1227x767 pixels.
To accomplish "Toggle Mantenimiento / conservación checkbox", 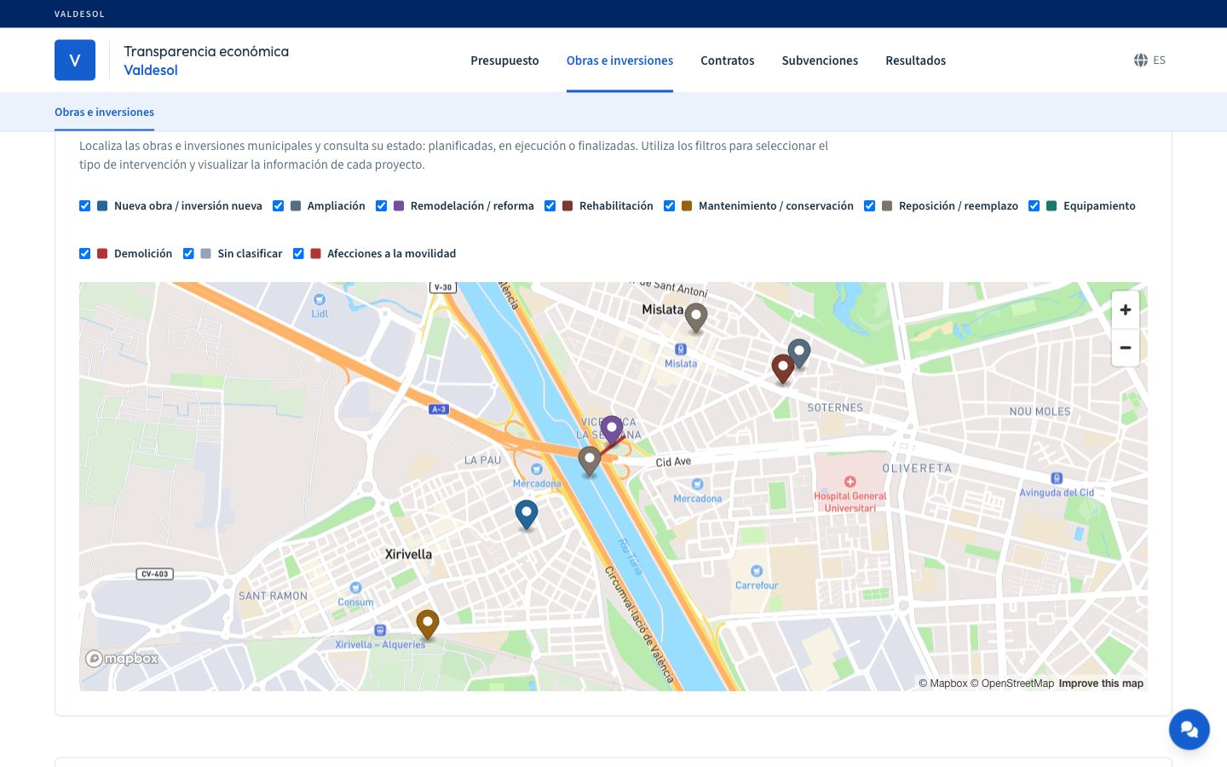I will click(x=669, y=205).
